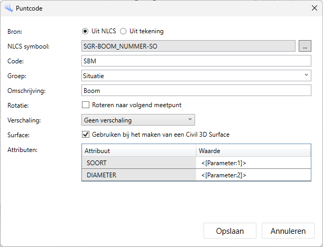Open the Verschaling dropdown 'Geen verschaling'
The width and height of the screenshot is (323, 247).
click(139, 120)
